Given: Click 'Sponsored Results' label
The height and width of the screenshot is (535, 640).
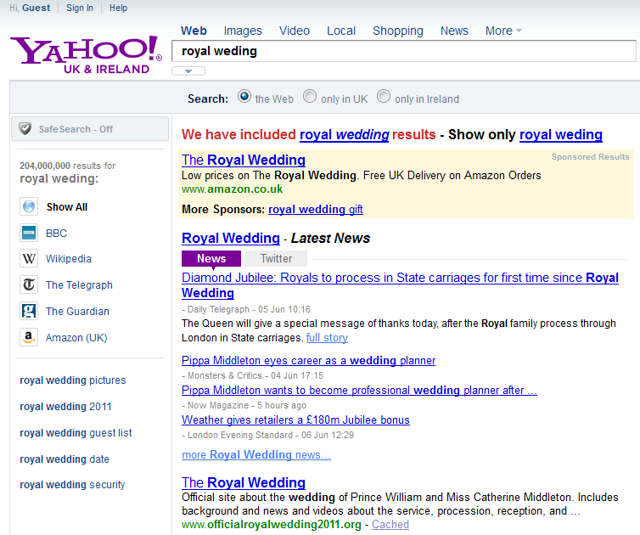Looking at the screenshot, I should [590, 157].
